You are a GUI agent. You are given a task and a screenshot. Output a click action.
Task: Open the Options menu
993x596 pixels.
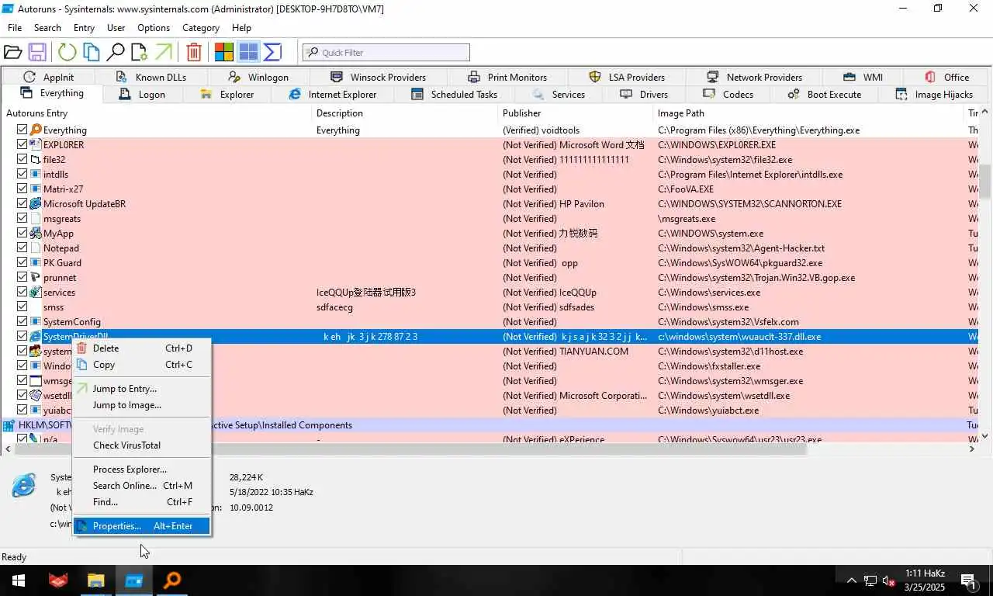tap(154, 27)
